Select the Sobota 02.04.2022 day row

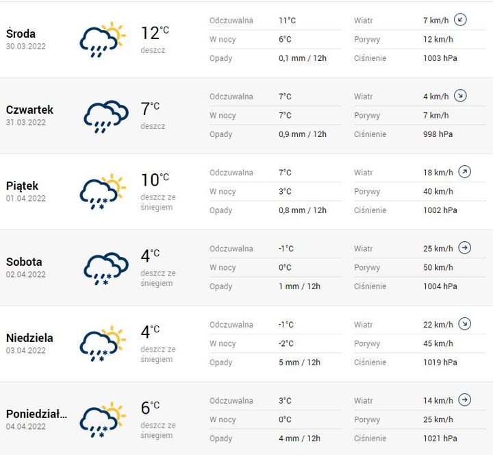246,268
